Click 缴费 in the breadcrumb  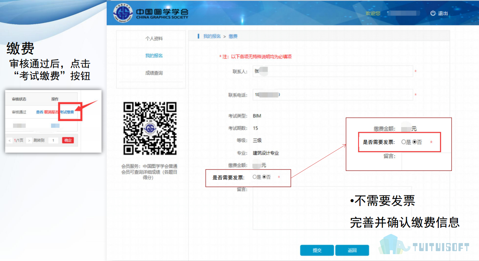pos(233,36)
